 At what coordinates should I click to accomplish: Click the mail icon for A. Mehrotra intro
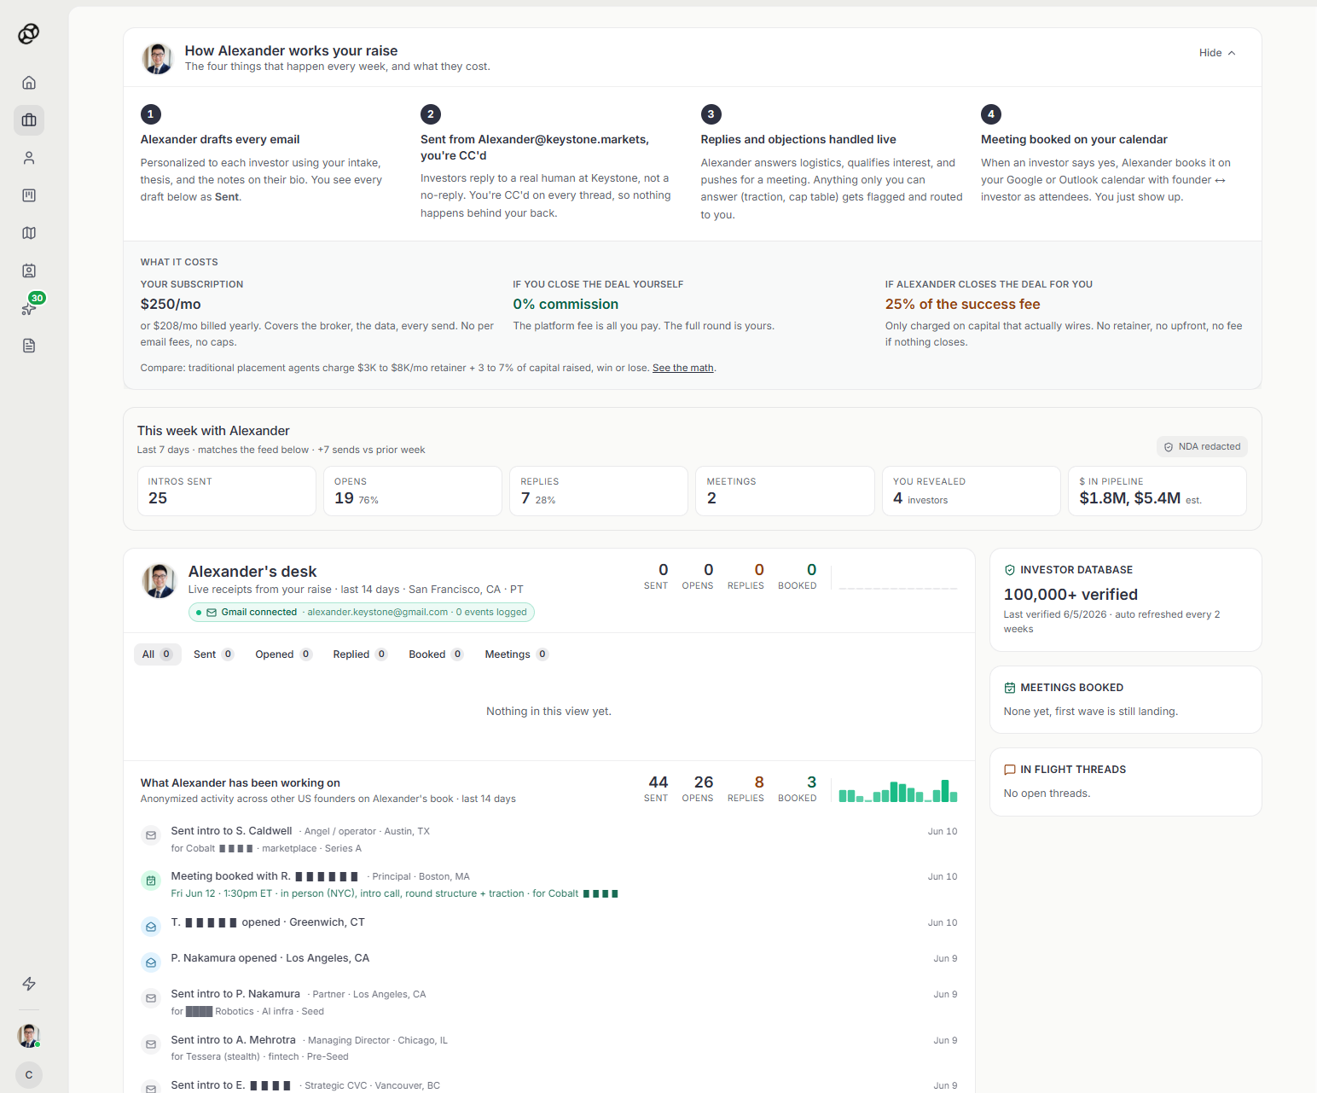click(151, 1044)
